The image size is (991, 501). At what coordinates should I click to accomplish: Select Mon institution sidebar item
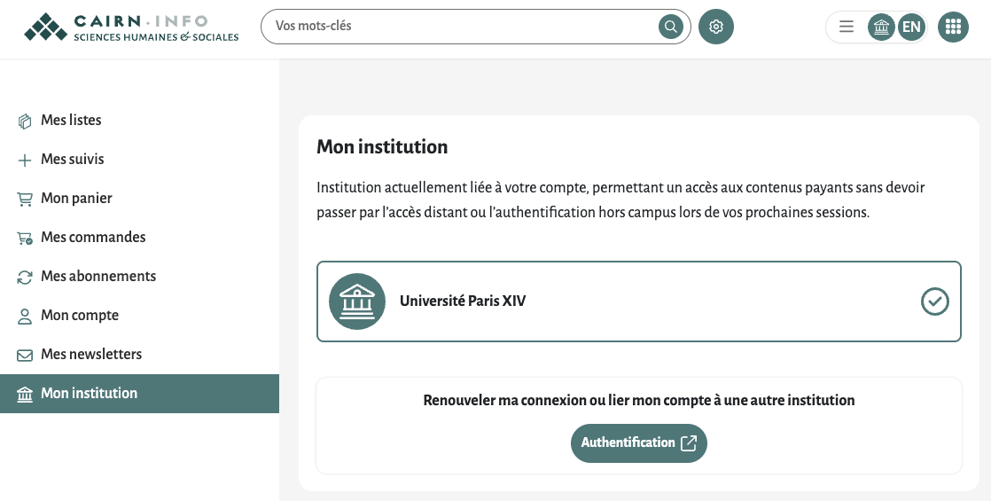click(139, 394)
